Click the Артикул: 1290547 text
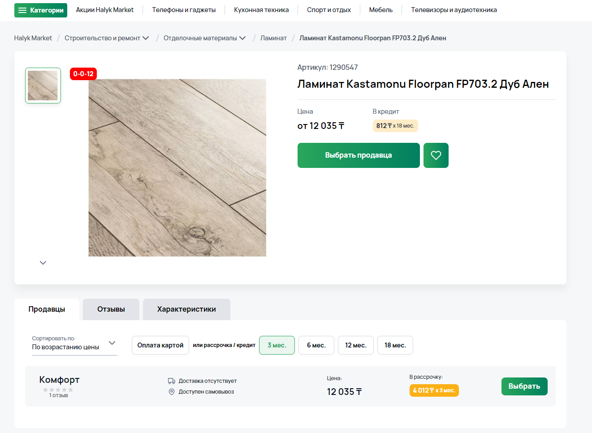Image resolution: width=592 pixels, height=433 pixels. click(328, 68)
